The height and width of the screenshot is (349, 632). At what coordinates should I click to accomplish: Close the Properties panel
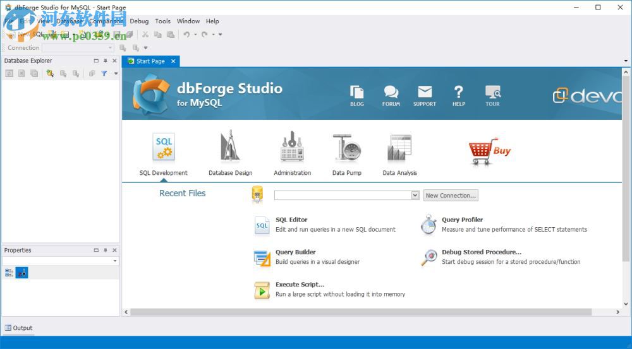tap(114, 250)
